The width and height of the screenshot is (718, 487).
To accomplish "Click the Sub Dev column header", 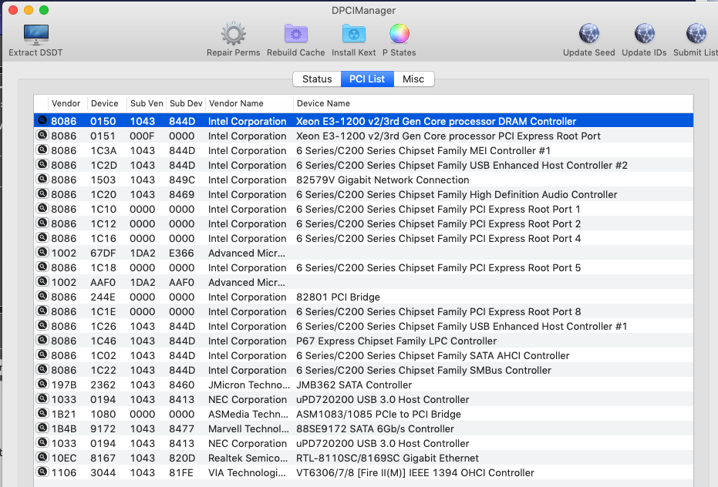I will tap(186, 103).
